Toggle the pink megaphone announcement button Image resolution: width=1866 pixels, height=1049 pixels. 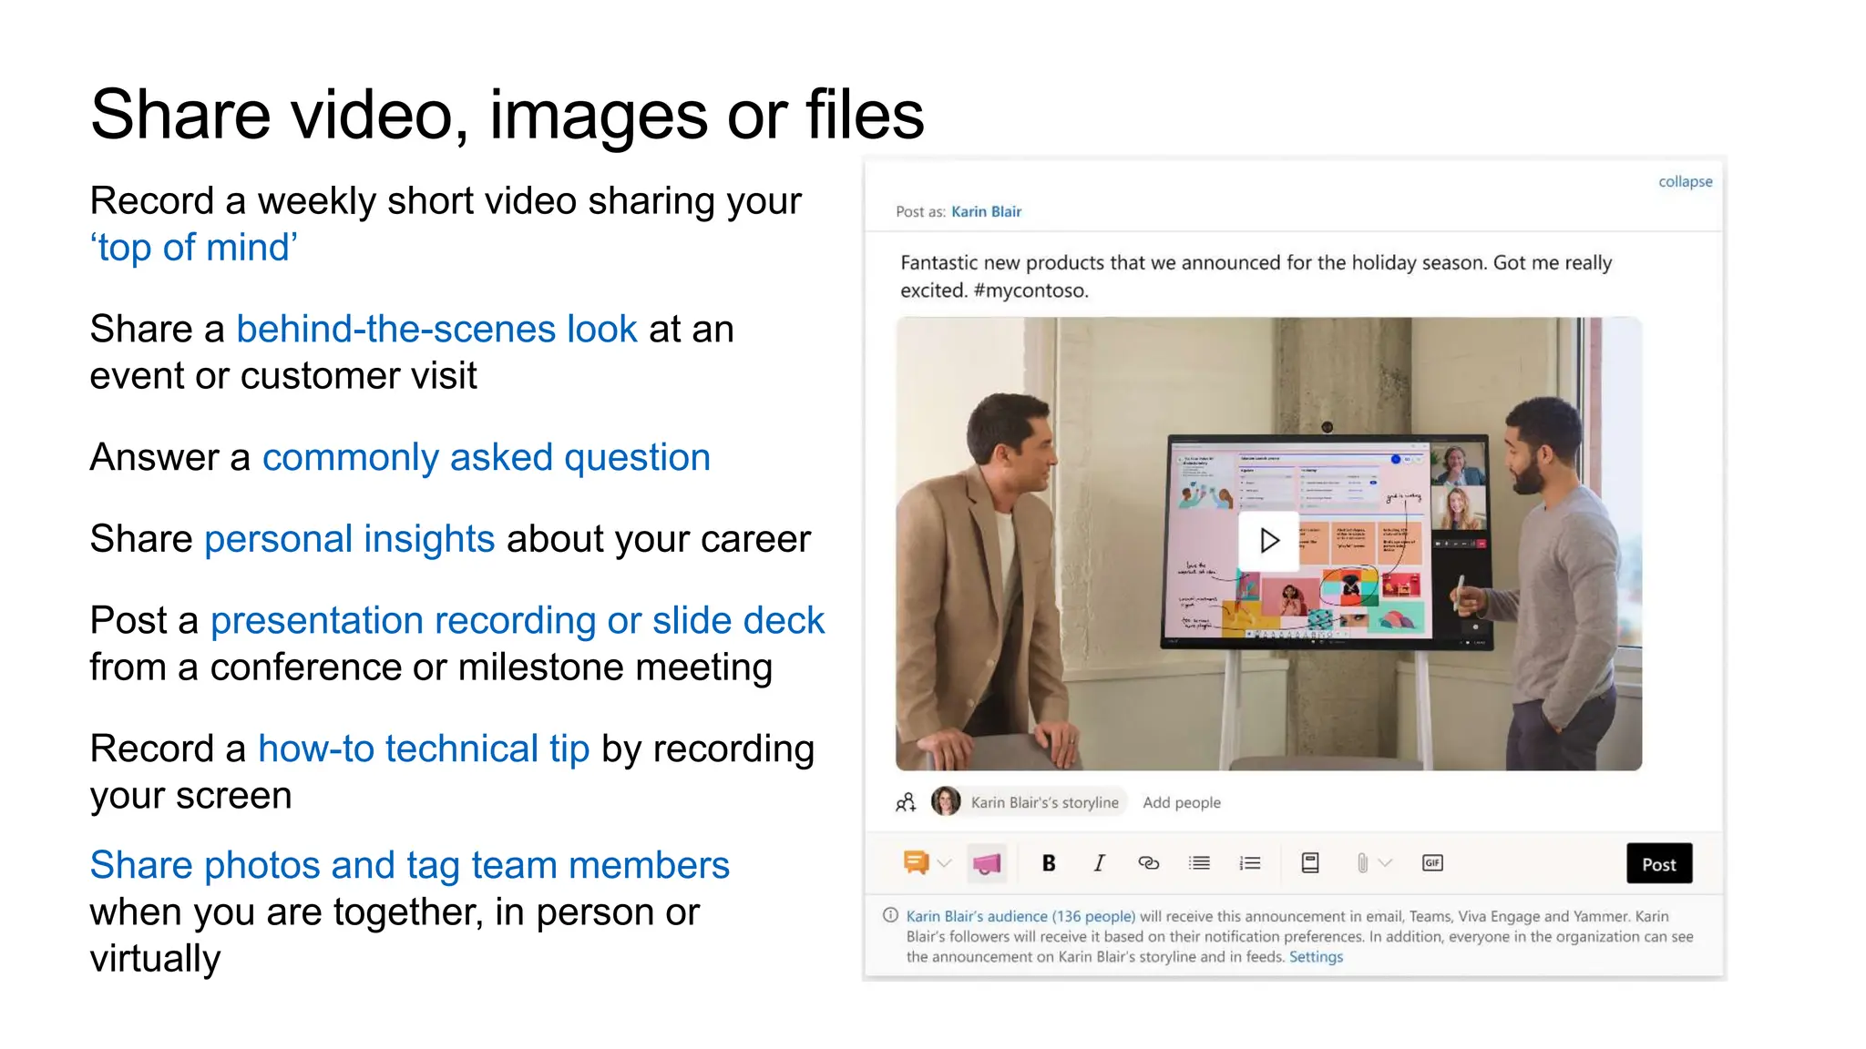987,863
